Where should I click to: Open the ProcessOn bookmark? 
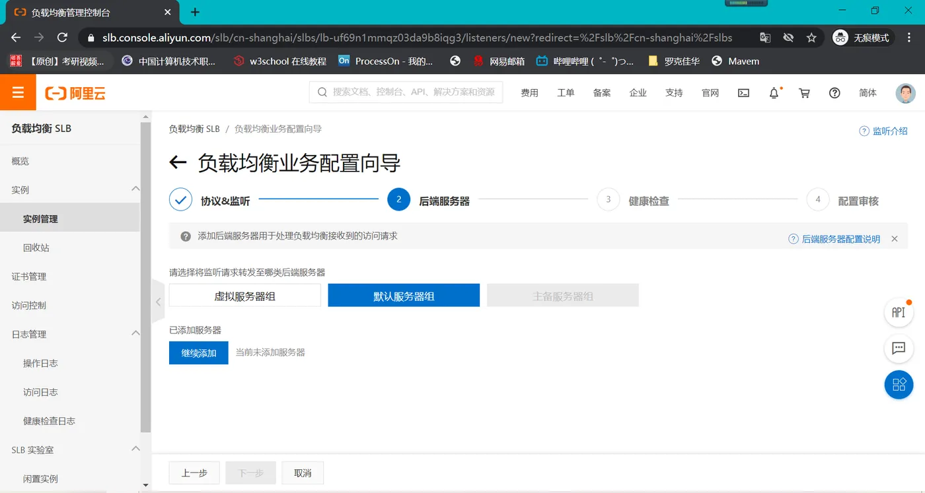coord(385,61)
